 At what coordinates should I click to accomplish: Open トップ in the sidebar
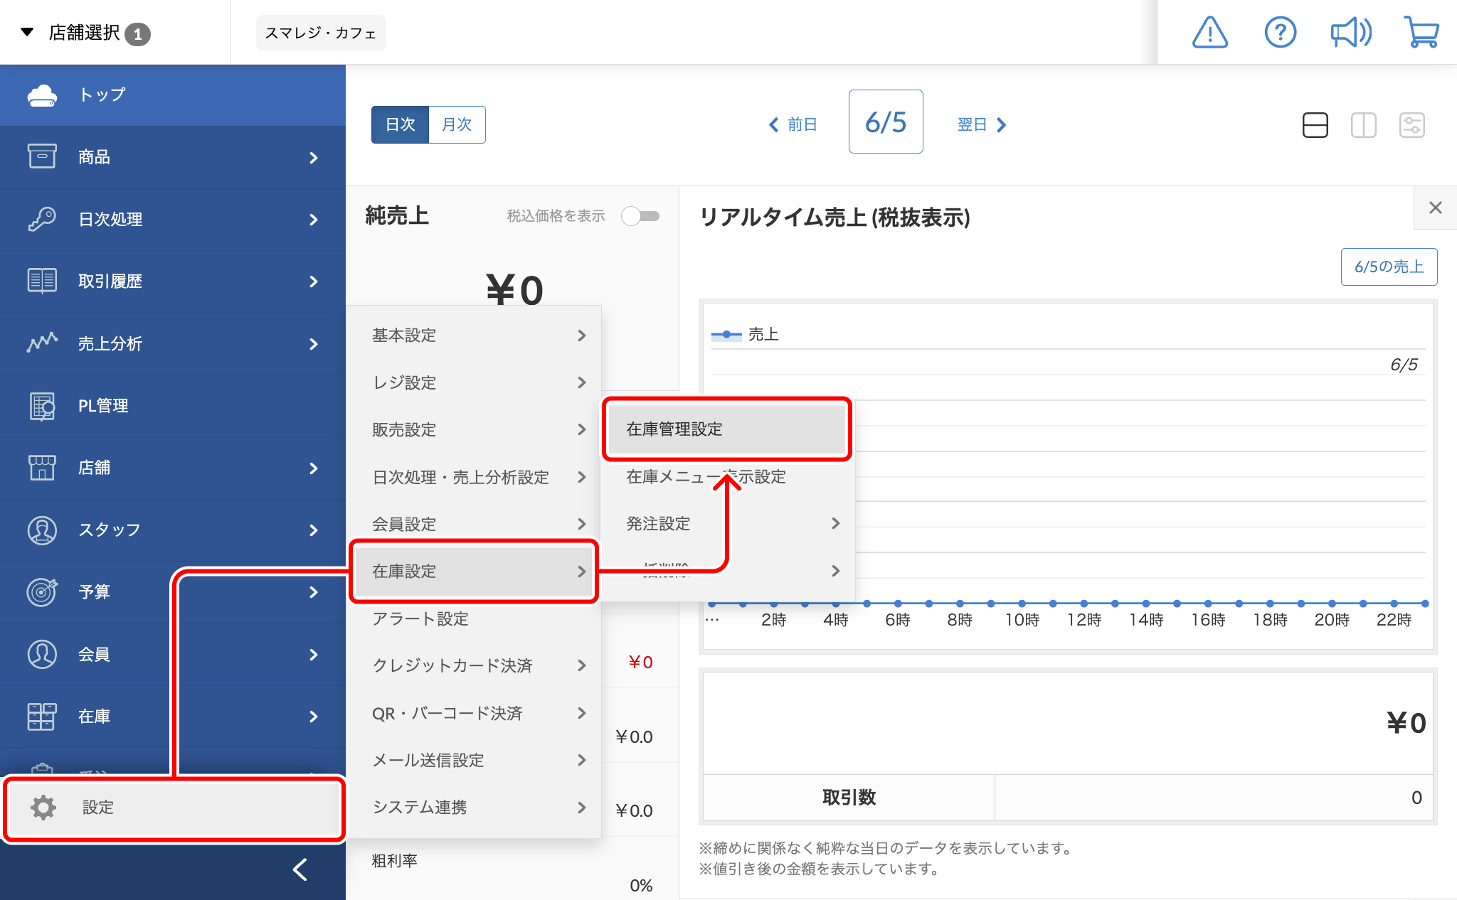173,95
